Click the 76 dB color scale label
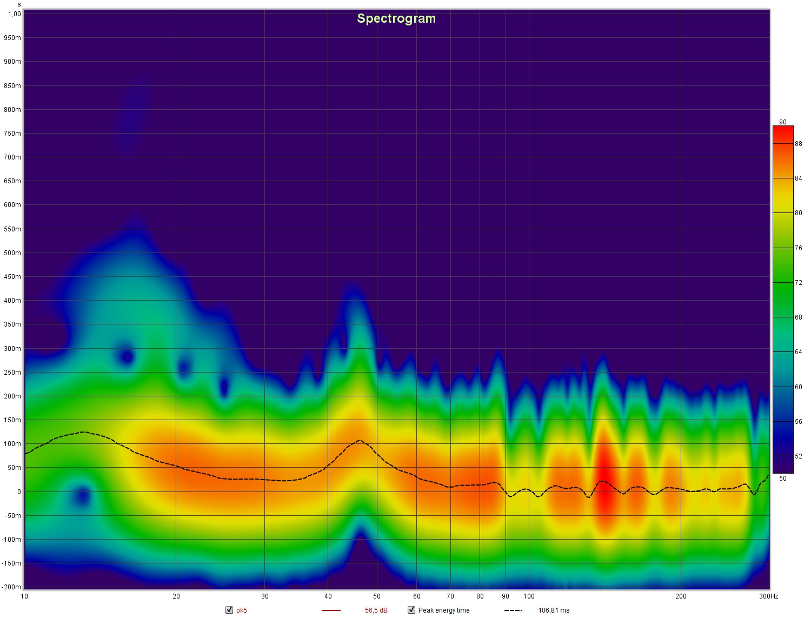 tap(799, 248)
